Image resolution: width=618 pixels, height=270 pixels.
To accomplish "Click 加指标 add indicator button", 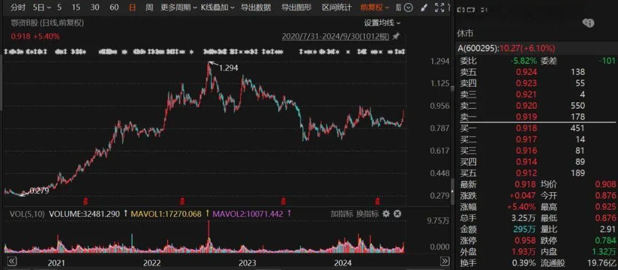I will coord(342,213).
